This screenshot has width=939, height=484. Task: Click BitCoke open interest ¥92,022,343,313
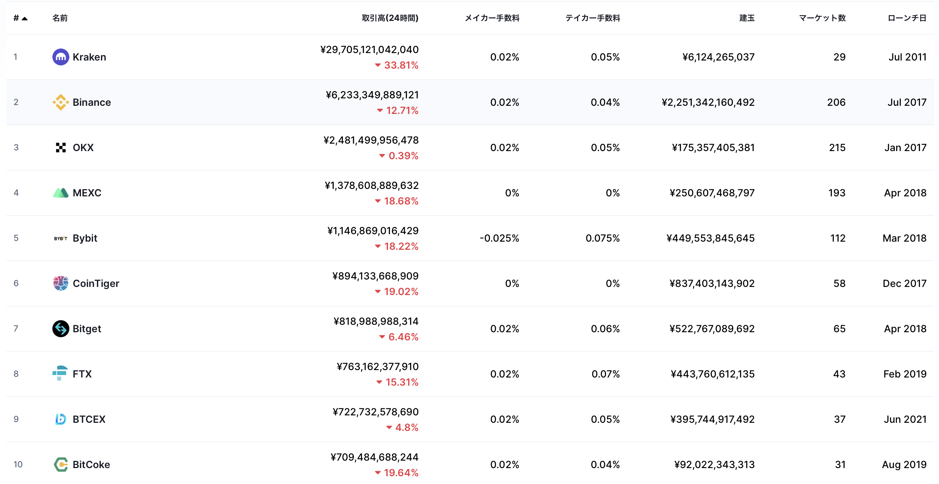coord(714,464)
